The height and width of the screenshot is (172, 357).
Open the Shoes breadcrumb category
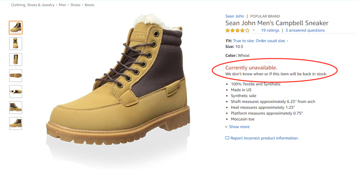[75, 5]
